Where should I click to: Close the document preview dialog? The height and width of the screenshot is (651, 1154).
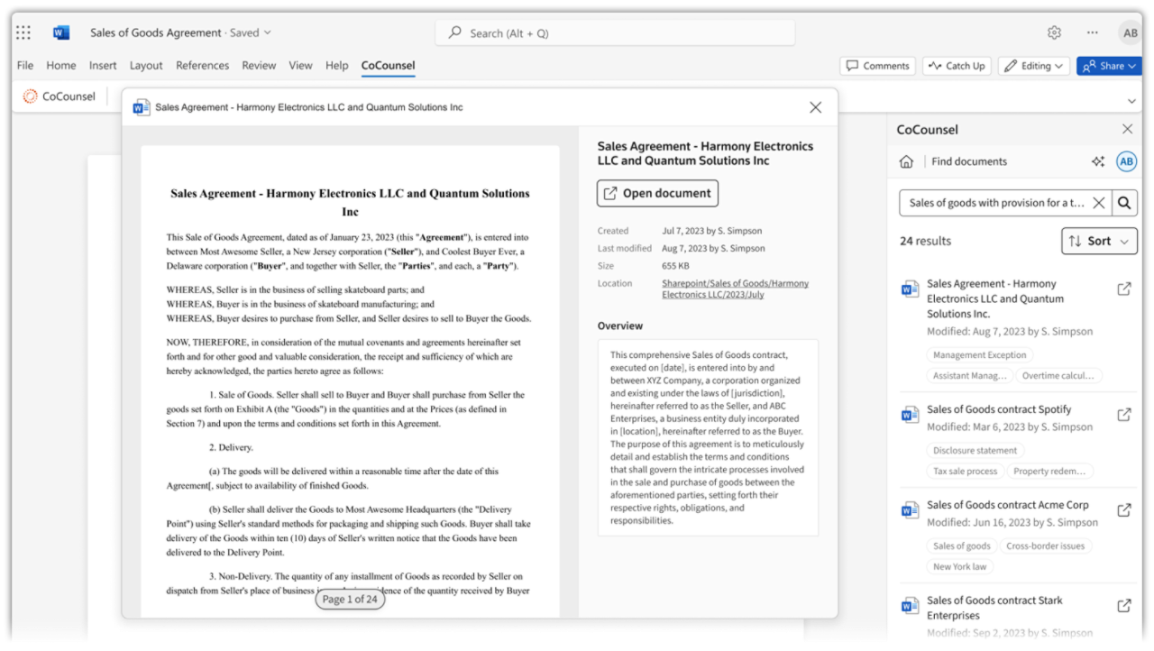[x=815, y=107]
